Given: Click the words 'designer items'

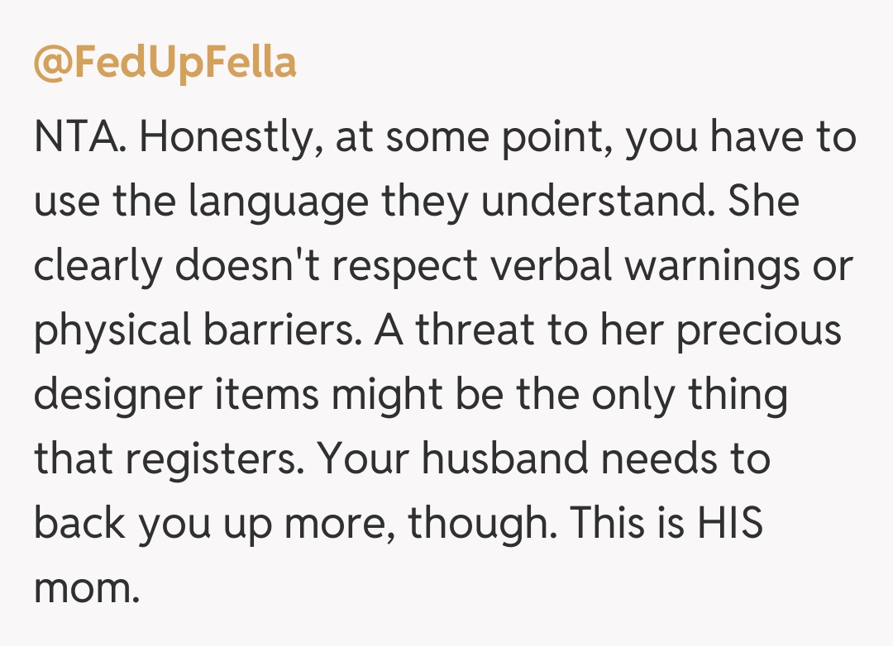Looking at the screenshot, I should click(x=174, y=395).
